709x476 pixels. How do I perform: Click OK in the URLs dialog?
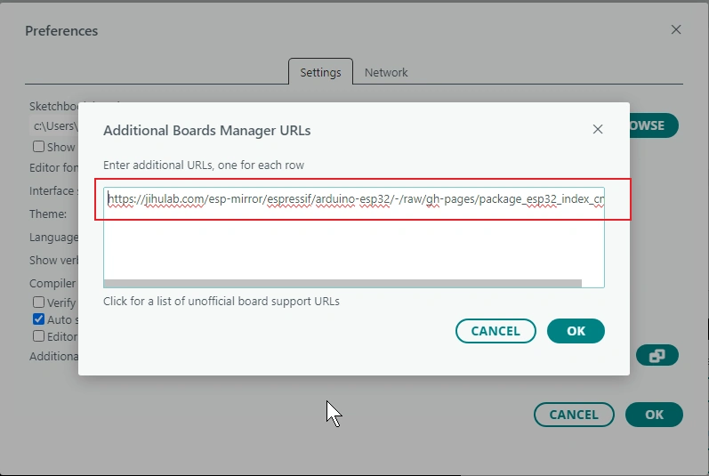pyautogui.click(x=576, y=331)
